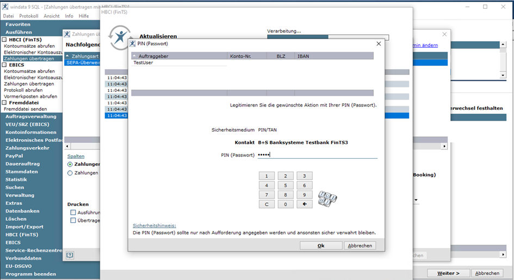Click the Aktualisieren refresh logo icon
This screenshot has width=514, height=280.
tap(119, 37)
